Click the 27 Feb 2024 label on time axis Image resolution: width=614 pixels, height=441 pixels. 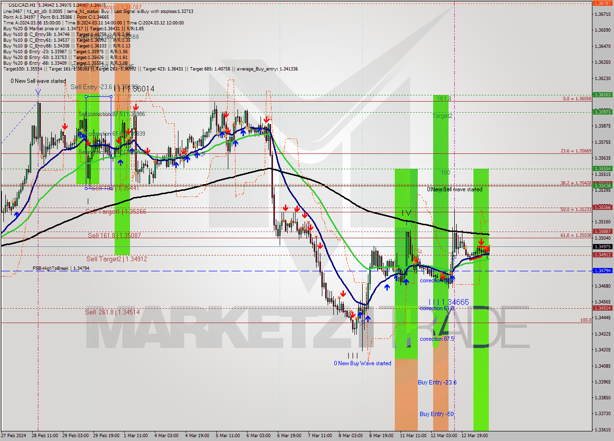click(x=13, y=436)
